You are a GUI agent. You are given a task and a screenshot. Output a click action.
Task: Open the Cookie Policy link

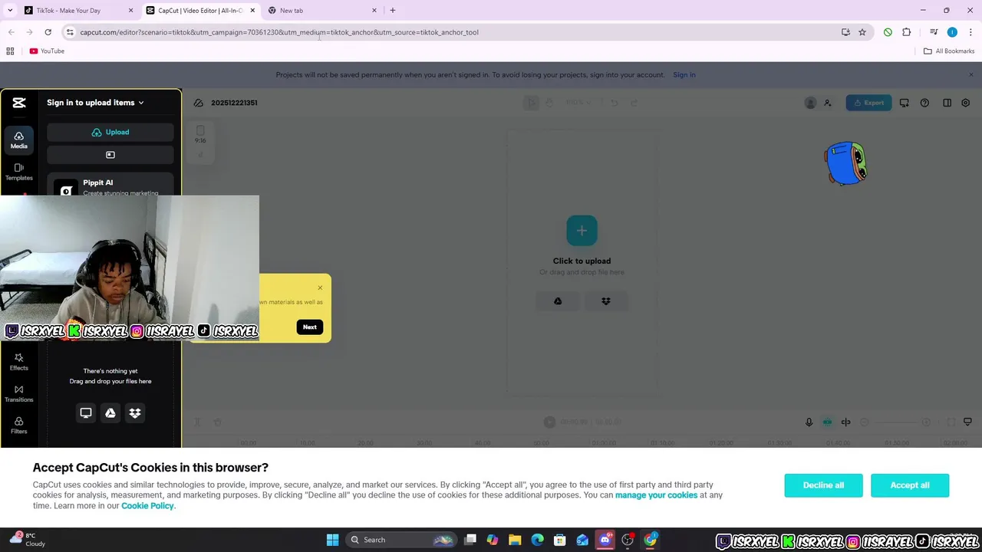pos(147,506)
